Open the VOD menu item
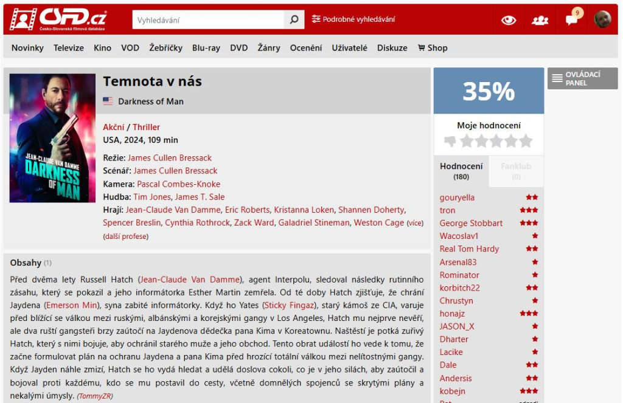The width and height of the screenshot is (623, 403). [130, 47]
